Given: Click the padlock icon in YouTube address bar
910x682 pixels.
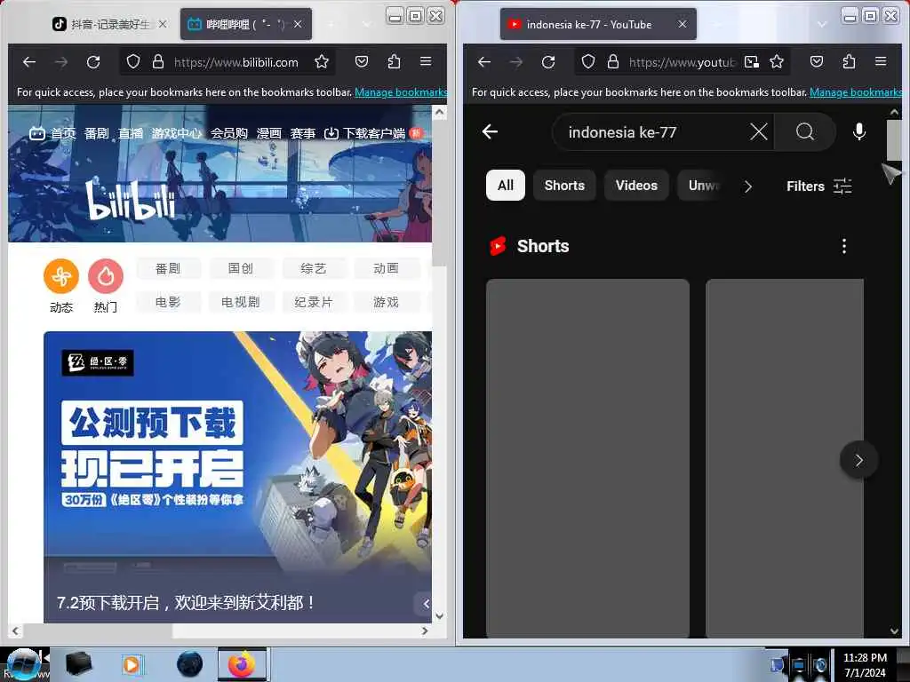Looking at the screenshot, I should click(x=613, y=61).
